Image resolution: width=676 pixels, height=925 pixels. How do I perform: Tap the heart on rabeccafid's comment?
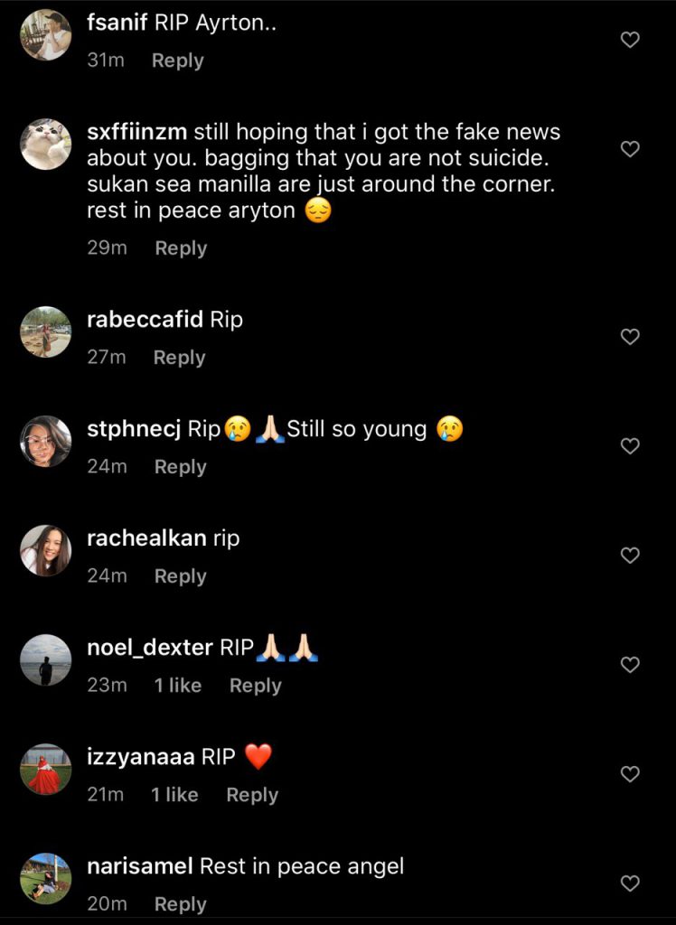[x=631, y=337]
